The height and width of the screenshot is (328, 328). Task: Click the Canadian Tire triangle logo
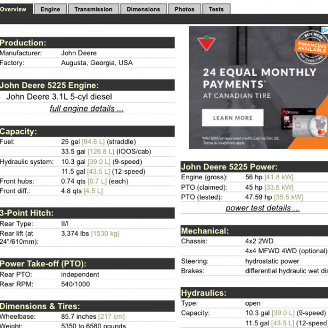(206, 43)
